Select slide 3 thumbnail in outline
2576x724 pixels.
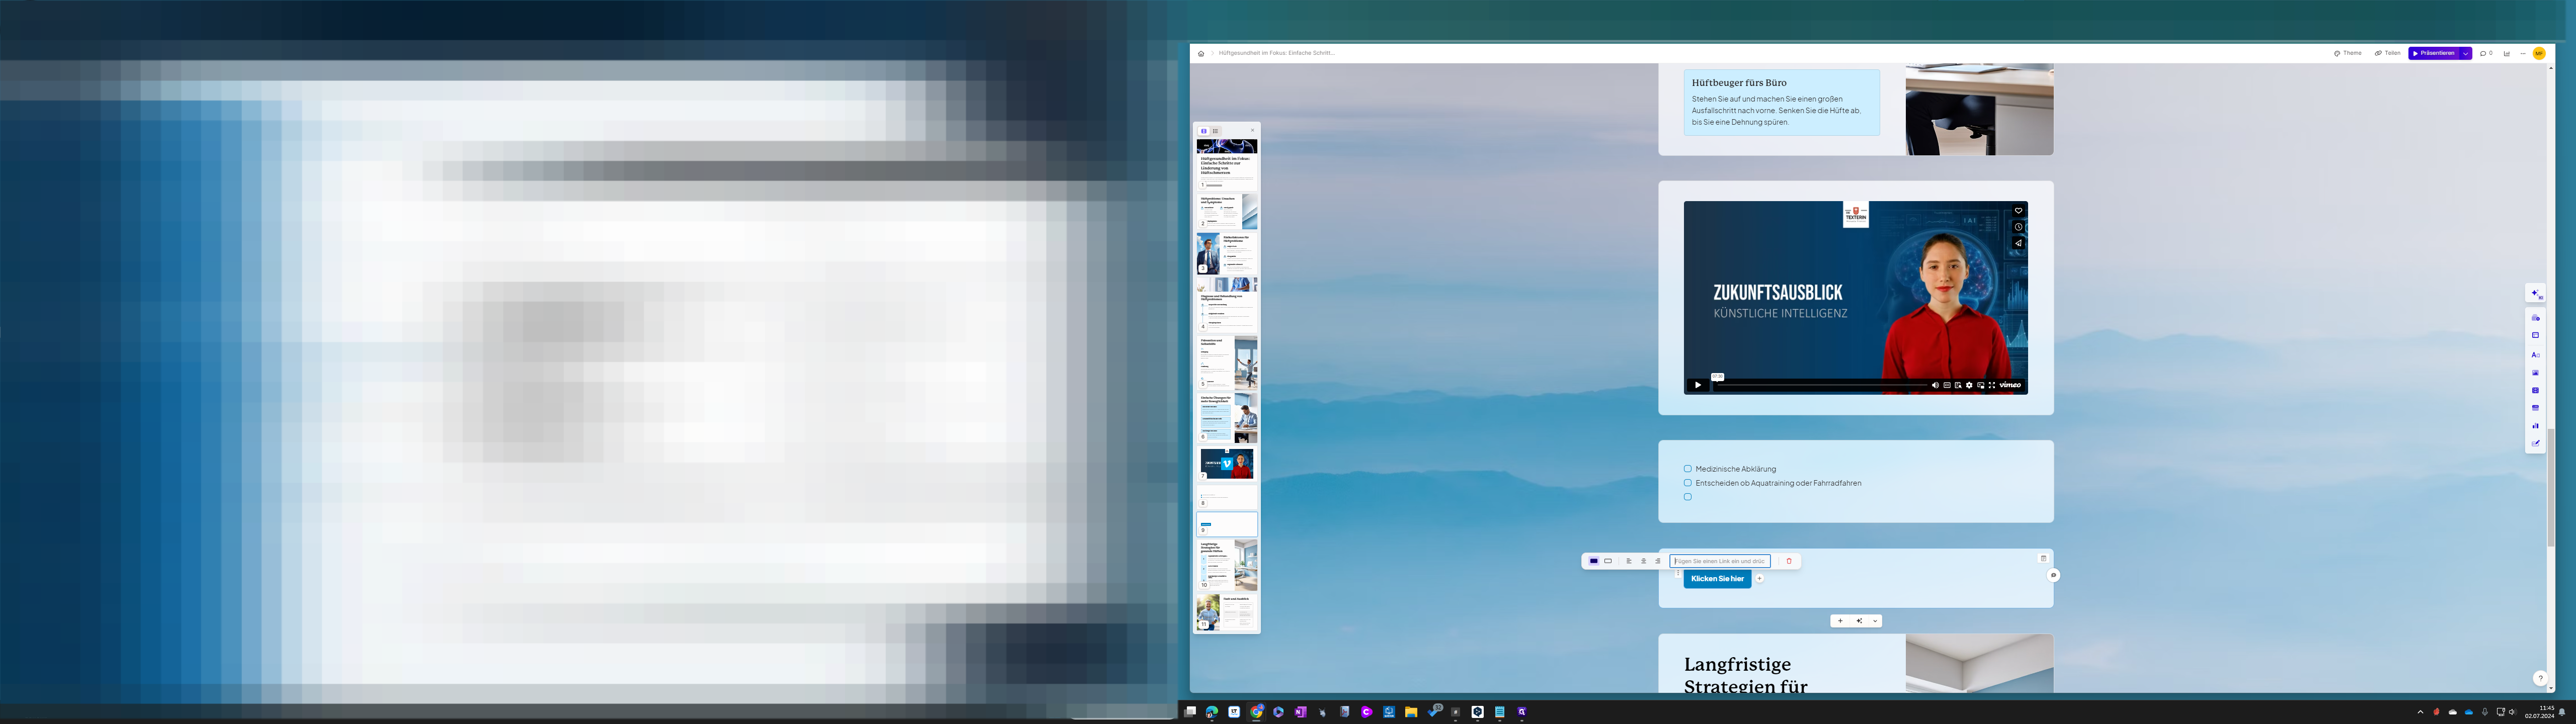click(1227, 254)
